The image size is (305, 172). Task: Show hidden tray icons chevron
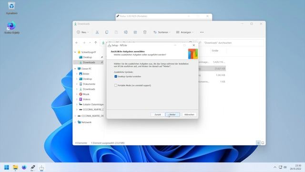[274, 167]
